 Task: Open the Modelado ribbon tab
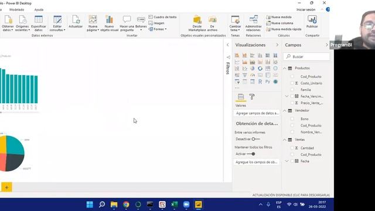(x=16, y=9)
